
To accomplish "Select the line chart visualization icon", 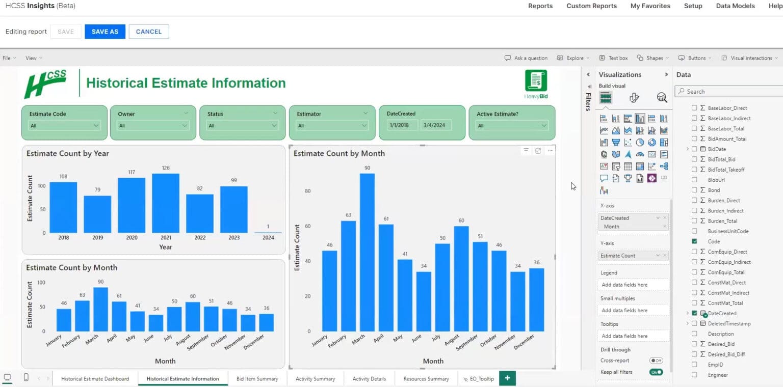I will (604, 130).
